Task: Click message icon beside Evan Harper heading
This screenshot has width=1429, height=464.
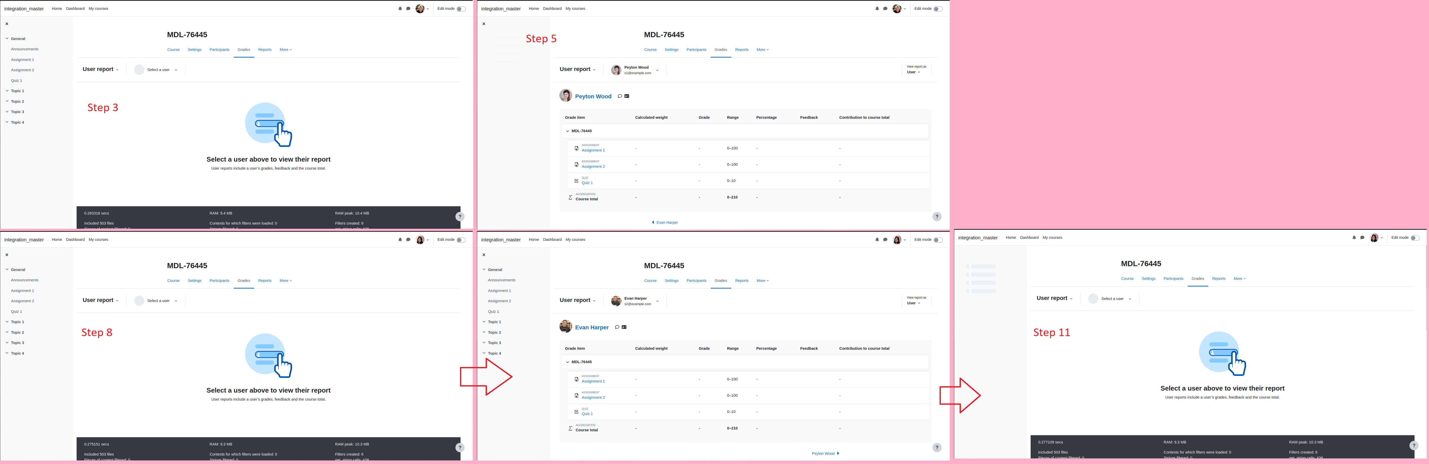Action: point(617,327)
